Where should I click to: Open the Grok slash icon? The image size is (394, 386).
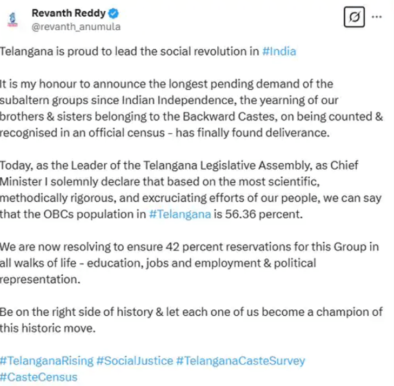pyautogui.click(x=354, y=18)
